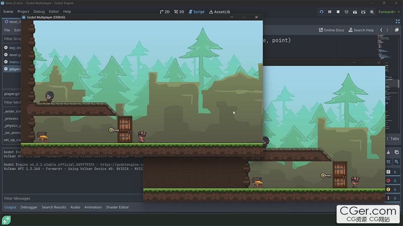Open the Movie Maker mode icon

[x=372, y=12]
